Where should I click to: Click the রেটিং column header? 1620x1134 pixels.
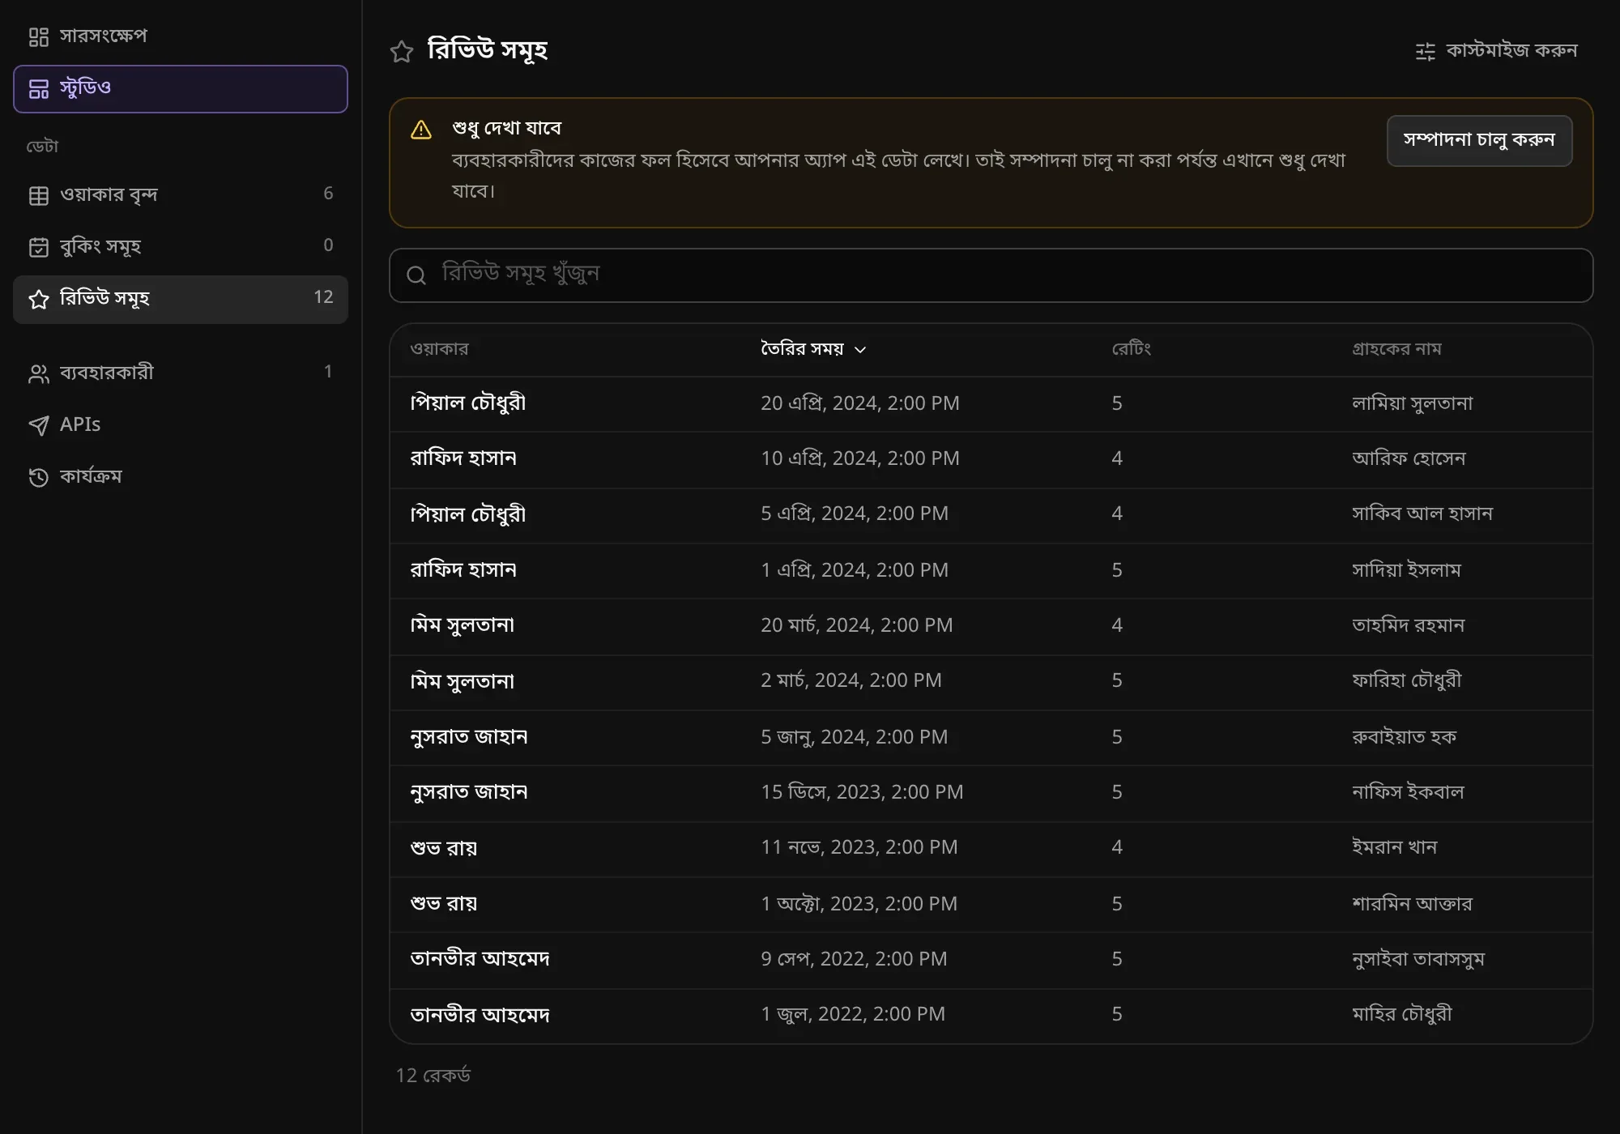pos(1131,349)
